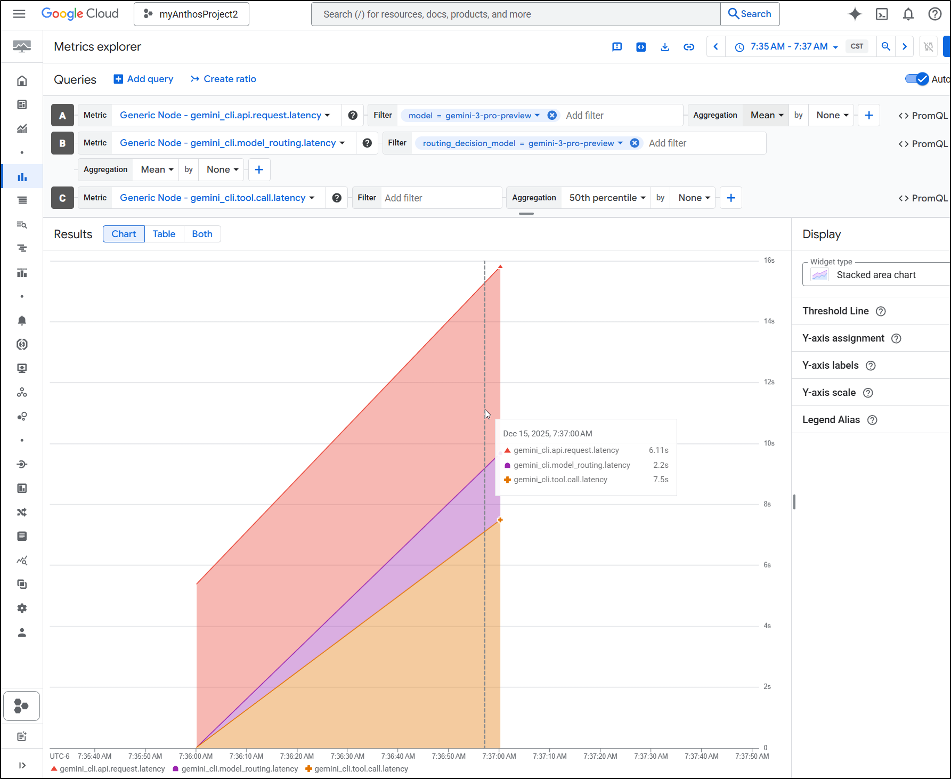Open the Stacked area chart widget type dropdown
Viewport: 951px width, 779px height.
pos(876,275)
